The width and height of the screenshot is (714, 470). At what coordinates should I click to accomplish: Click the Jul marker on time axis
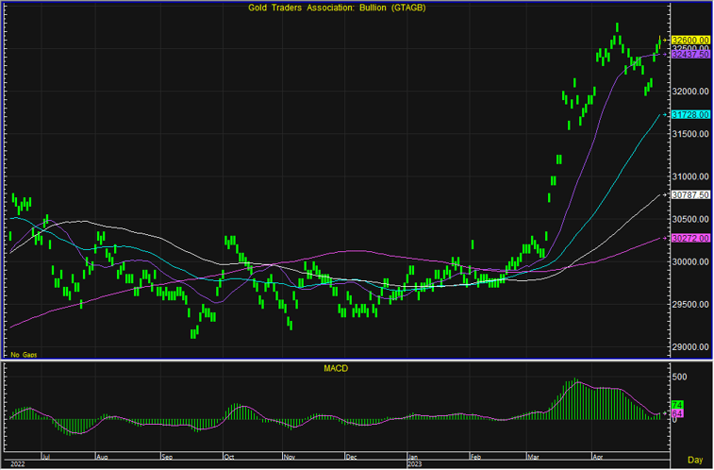47,455
